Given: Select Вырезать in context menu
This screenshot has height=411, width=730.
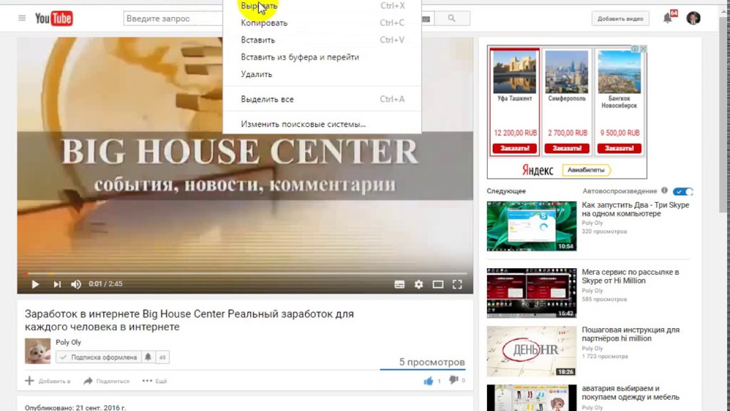Looking at the screenshot, I should 322,6.
